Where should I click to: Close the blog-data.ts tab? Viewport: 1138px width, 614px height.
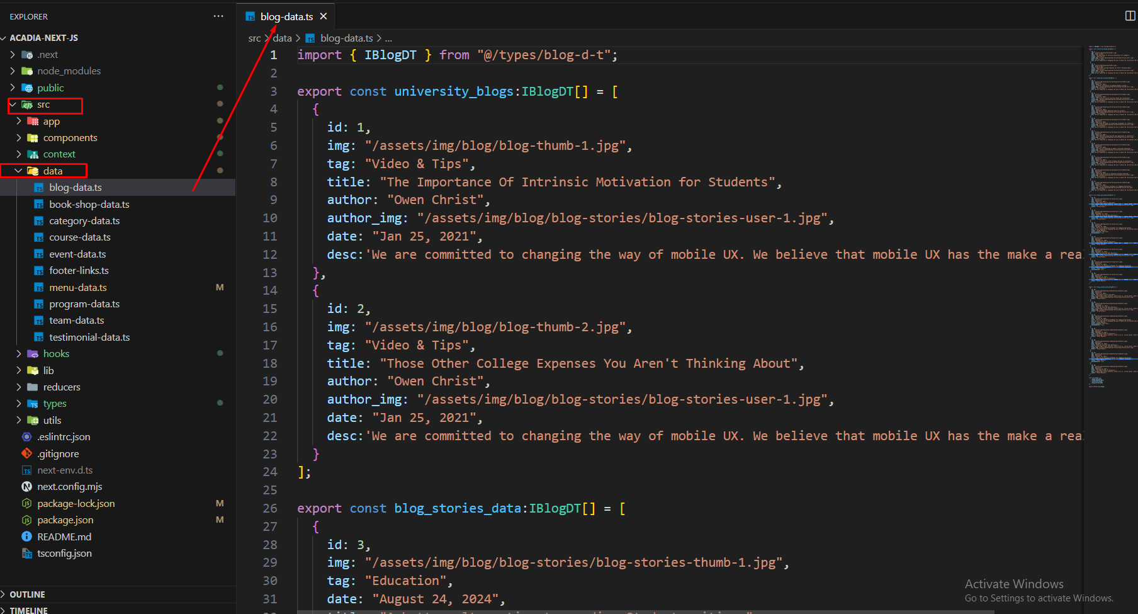pos(324,16)
